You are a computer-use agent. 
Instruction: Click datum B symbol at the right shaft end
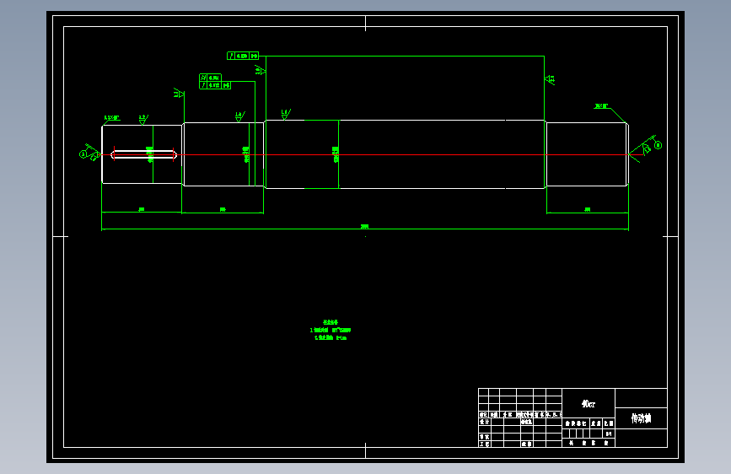(658, 145)
